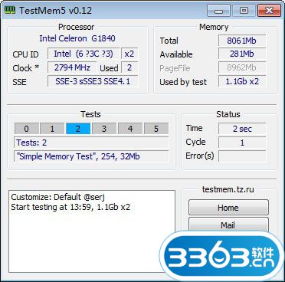Click the Used by test value 1.1Gb x2

click(242, 81)
